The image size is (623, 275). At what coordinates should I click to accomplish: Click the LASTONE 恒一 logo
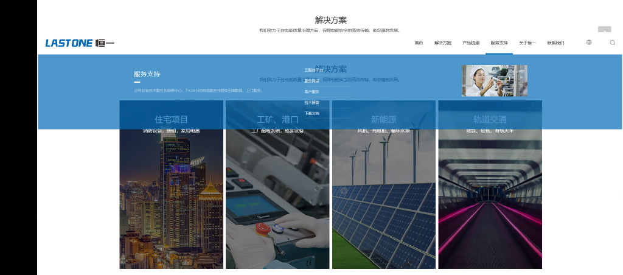click(x=80, y=43)
